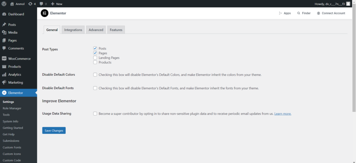The height and width of the screenshot is (163, 356).
Task: Enable the Landing Pages checkbox
Action: (95, 58)
